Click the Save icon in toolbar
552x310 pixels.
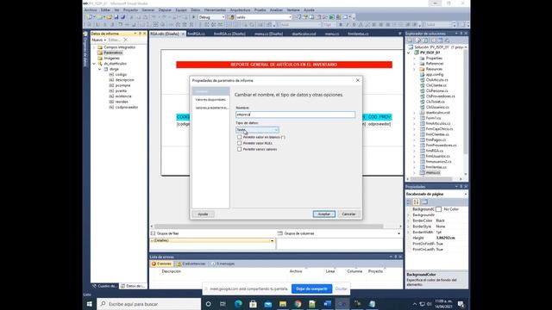pyautogui.click(x=116, y=17)
